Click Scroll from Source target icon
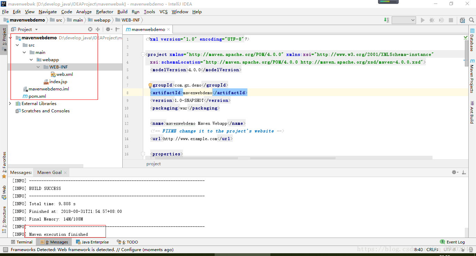Image resolution: width=476 pixels, height=256 pixels. (x=90, y=30)
